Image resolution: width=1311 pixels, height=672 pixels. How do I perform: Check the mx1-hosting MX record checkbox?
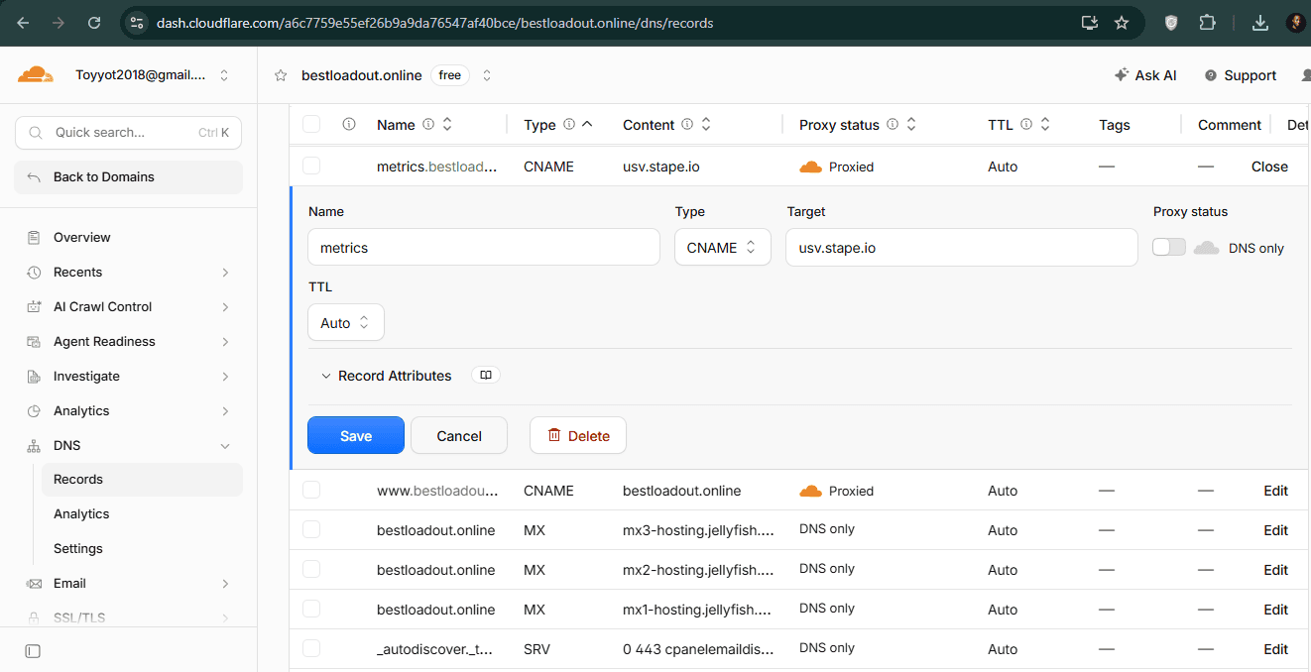point(311,609)
